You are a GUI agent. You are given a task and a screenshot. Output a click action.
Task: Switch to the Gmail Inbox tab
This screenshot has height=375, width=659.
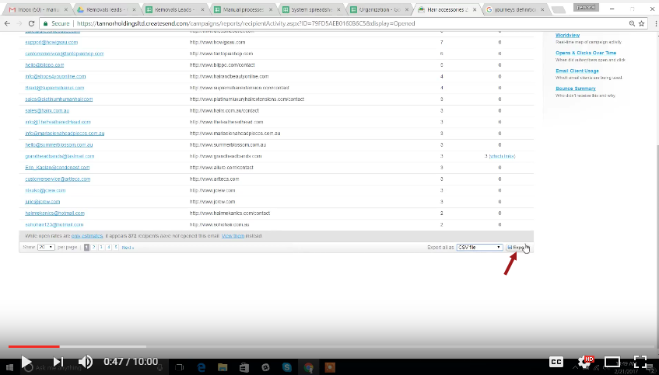coord(35,9)
